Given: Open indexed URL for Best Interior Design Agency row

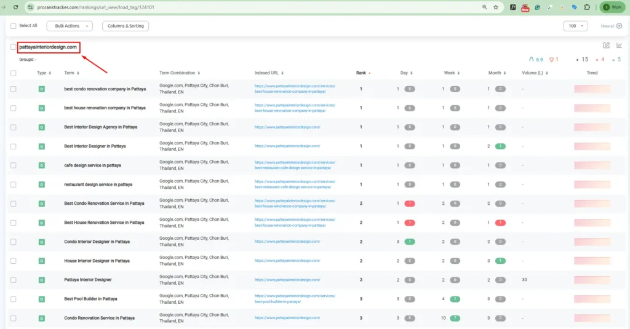Looking at the screenshot, I should [287, 127].
